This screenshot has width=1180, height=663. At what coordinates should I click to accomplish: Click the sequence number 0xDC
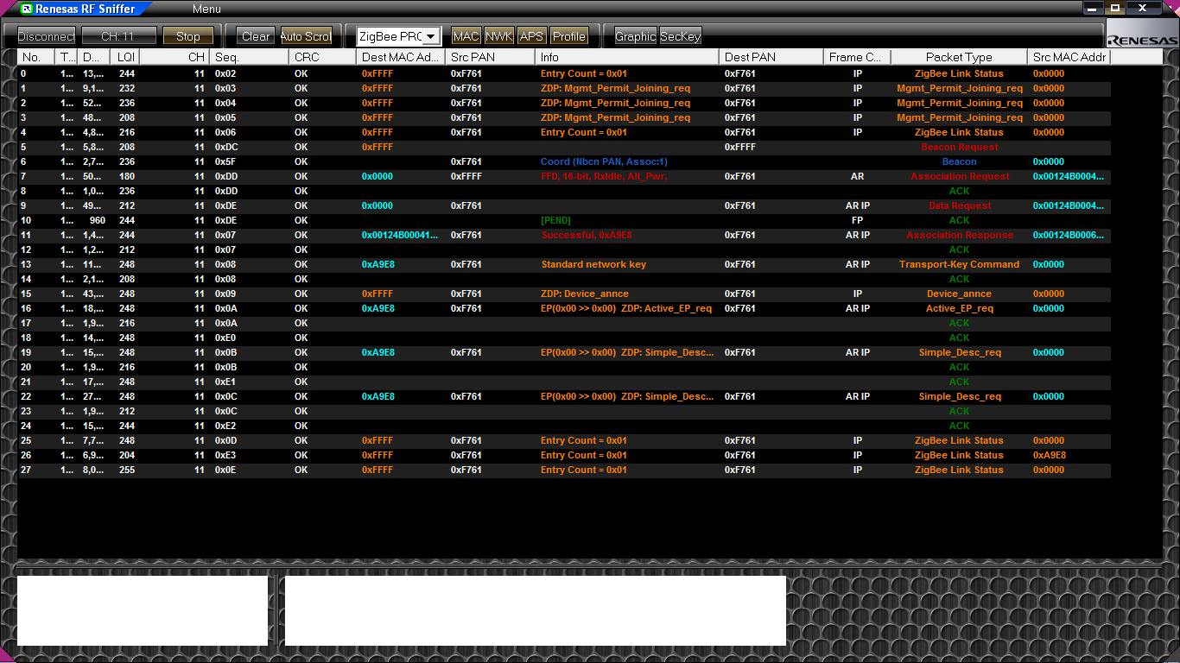click(226, 148)
